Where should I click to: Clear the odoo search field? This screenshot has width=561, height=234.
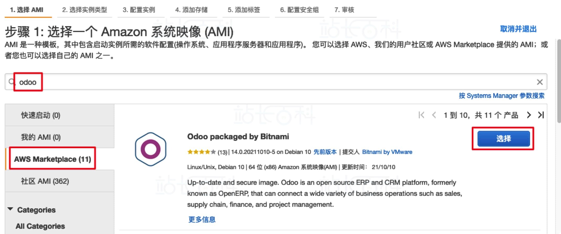point(539,82)
